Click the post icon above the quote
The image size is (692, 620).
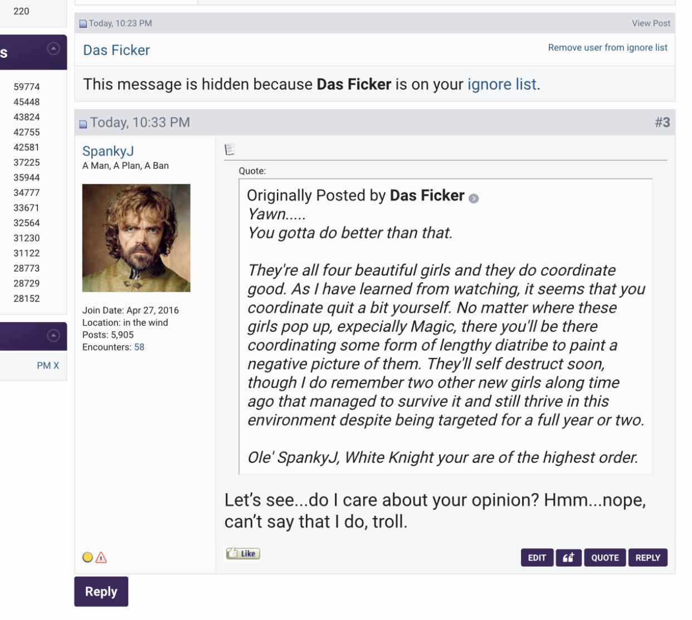click(230, 149)
